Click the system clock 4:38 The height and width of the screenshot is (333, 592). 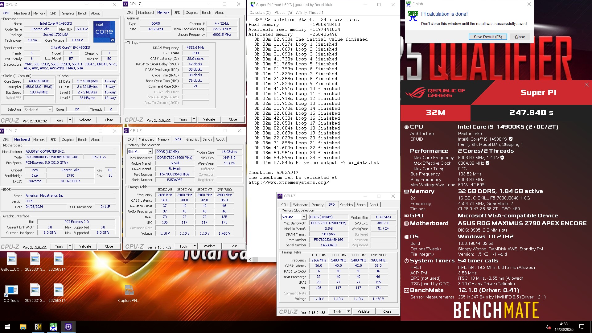tap(564, 324)
